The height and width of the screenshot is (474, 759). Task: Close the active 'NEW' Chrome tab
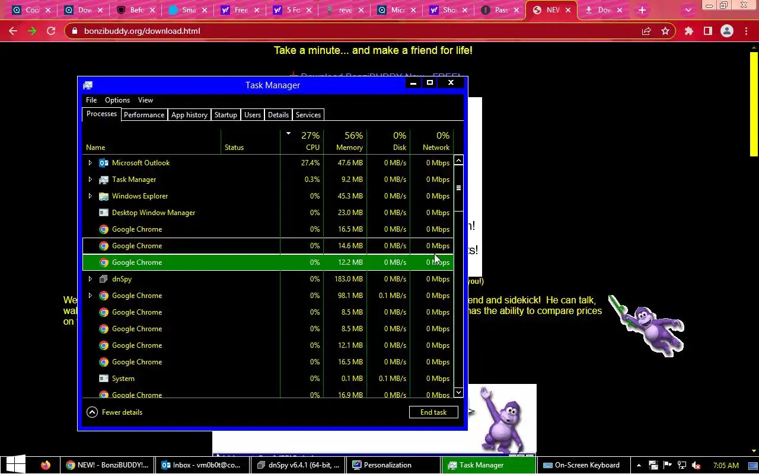pyautogui.click(x=567, y=10)
